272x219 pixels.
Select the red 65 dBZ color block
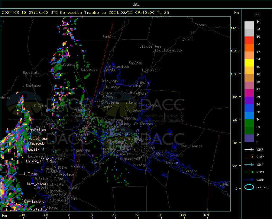pos(249,40)
